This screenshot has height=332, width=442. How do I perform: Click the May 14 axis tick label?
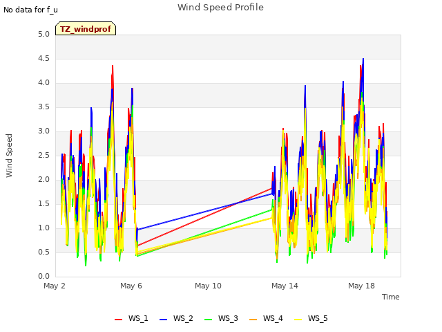(x=285, y=286)
